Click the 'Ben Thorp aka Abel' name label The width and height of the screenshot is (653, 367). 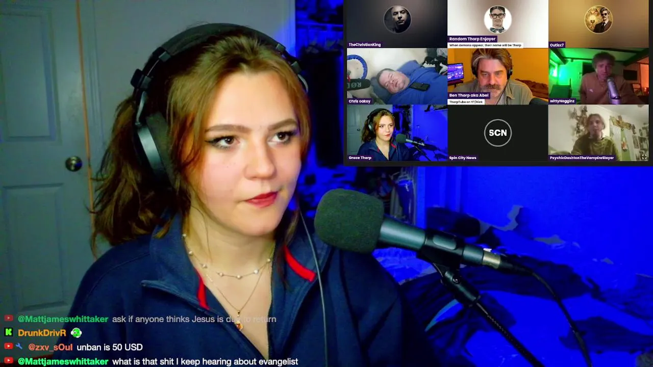tap(469, 95)
